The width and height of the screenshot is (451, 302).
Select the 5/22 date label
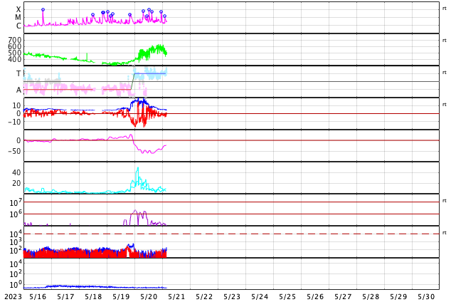tap(204, 297)
